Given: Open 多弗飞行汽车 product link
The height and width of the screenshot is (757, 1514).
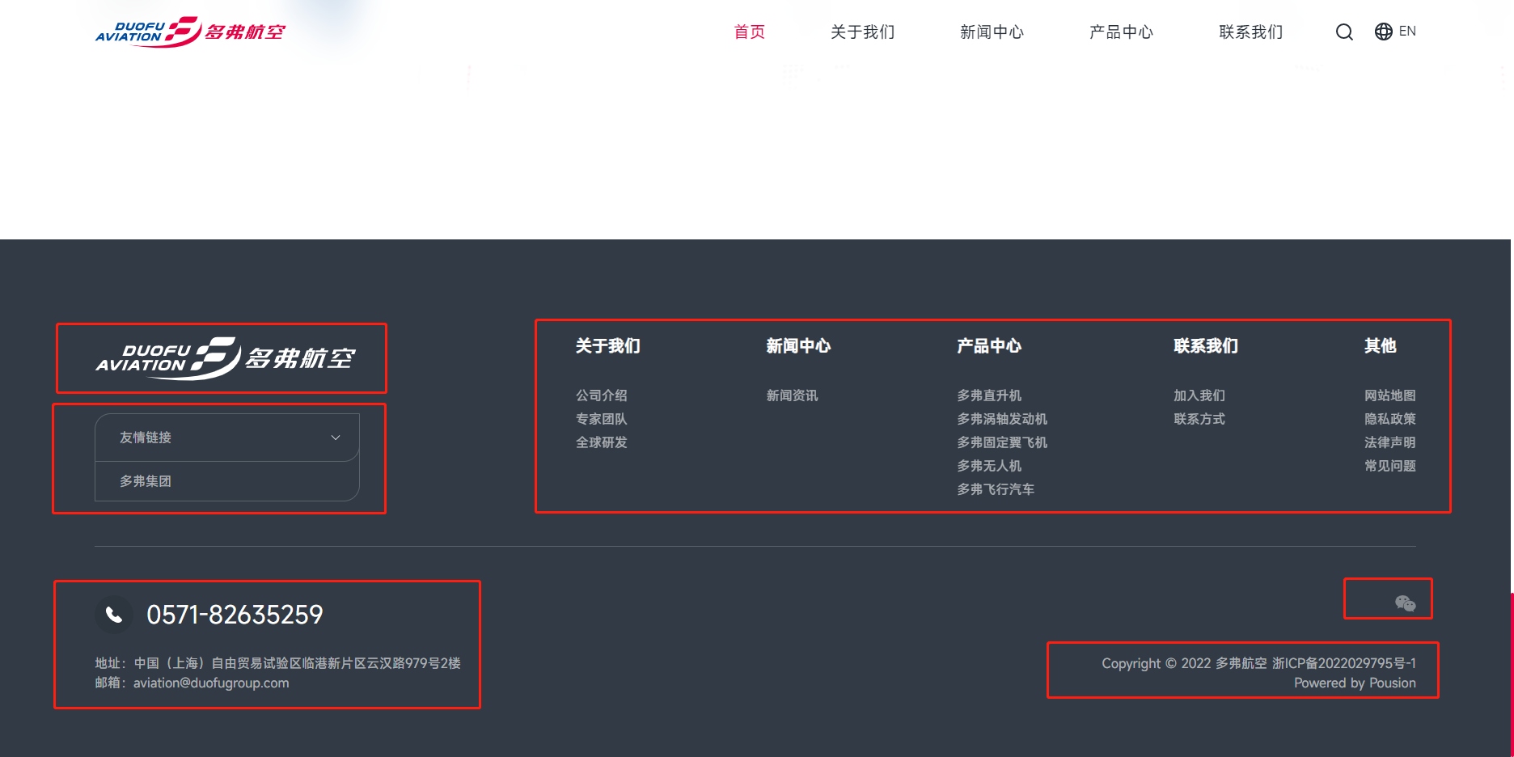Looking at the screenshot, I should tap(996, 489).
